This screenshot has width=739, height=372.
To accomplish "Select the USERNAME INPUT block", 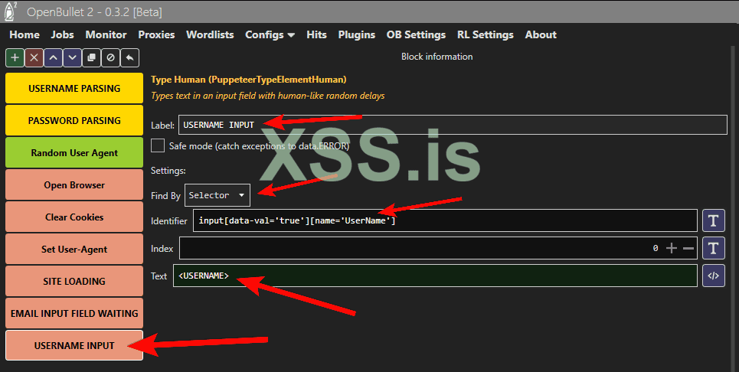I will [74, 345].
